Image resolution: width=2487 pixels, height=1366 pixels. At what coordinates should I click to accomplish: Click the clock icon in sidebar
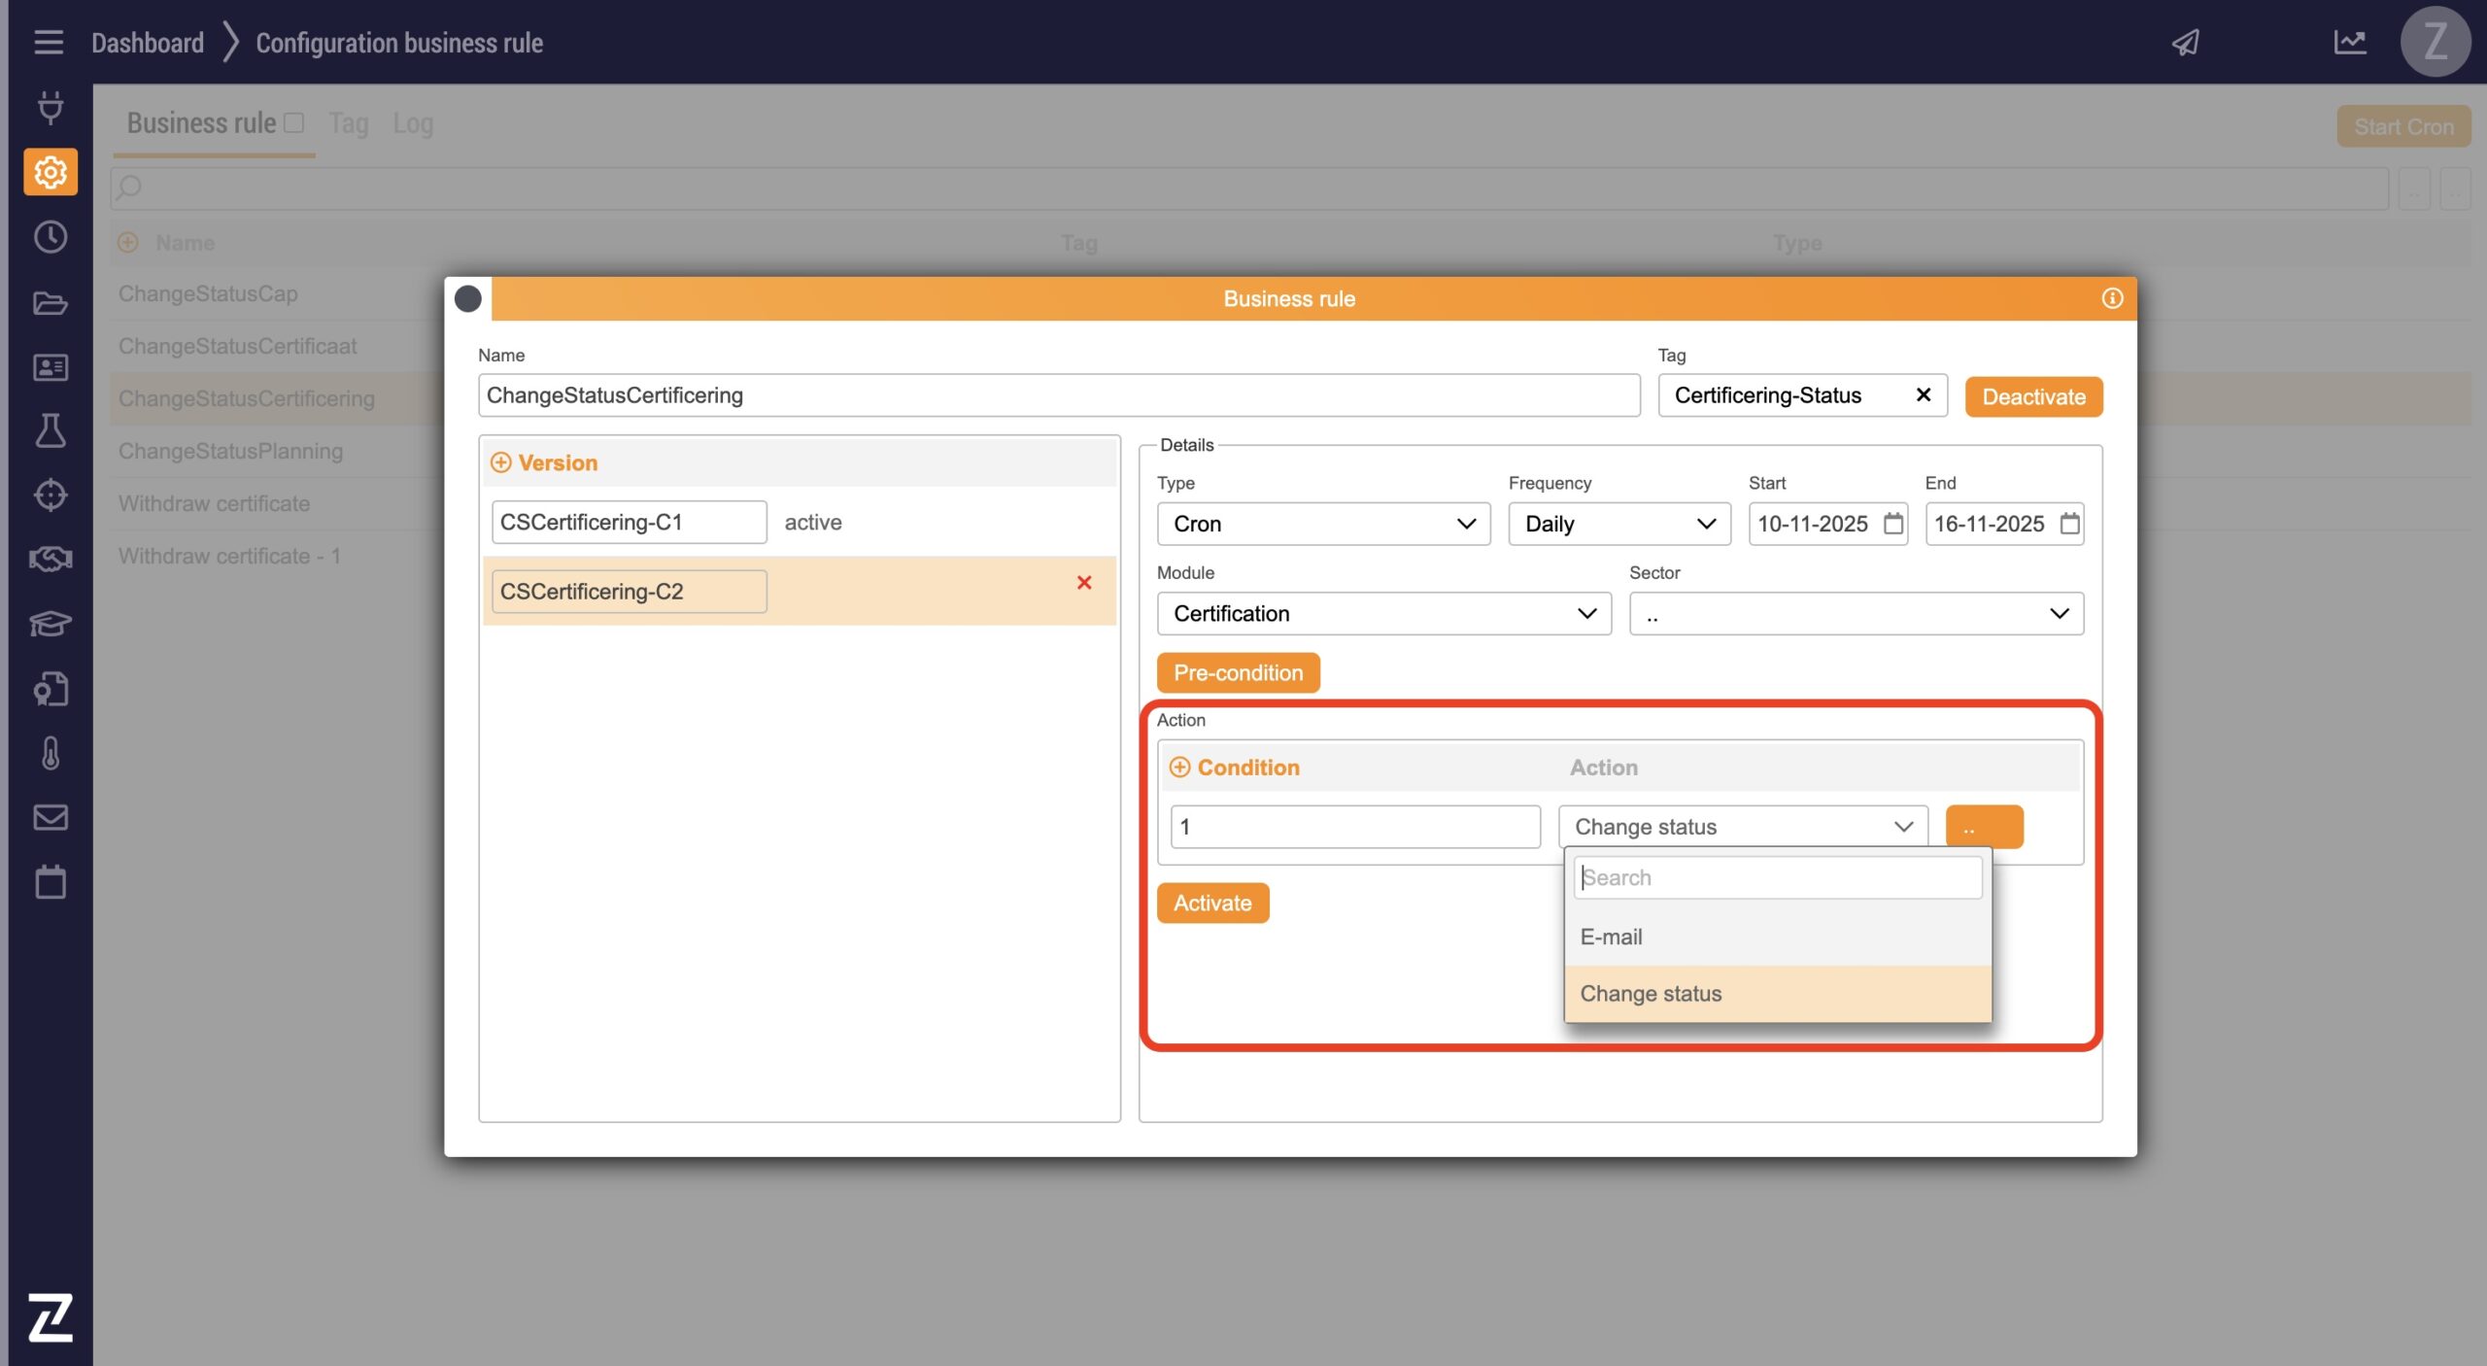(51, 237)
